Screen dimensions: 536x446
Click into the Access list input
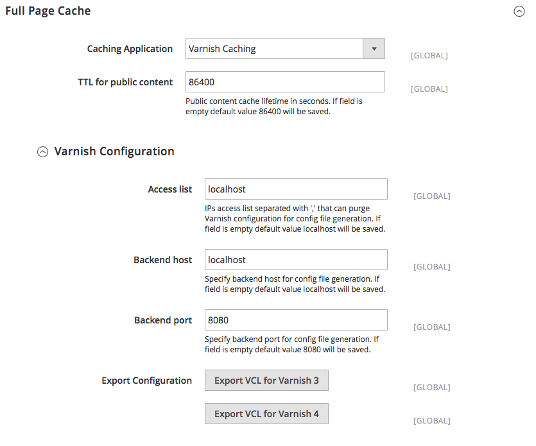296,189
